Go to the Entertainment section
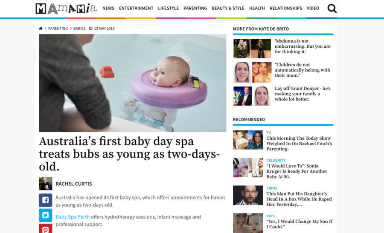 click(136, 9)
